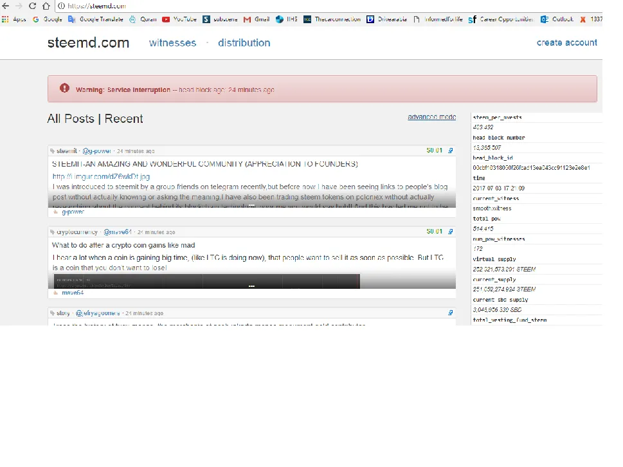Click the $0.01 payout on mave64 post

(x=434, y=232)
